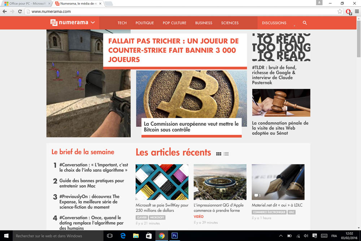361x241 pixels.
Task: Click the FRA language indicator
Action: (334, 236)
